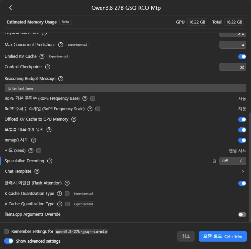Click trash icon beside Speculative Decoding
This screenshot has width=251, height=249.
(x=214, y=161)
